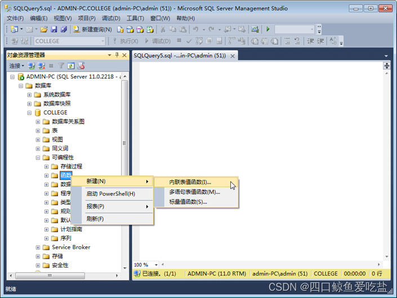Select Multi-statement Table-valued Function (多语句表值函数)
Viewport: 397px width, 298px height.
[196, 192]
